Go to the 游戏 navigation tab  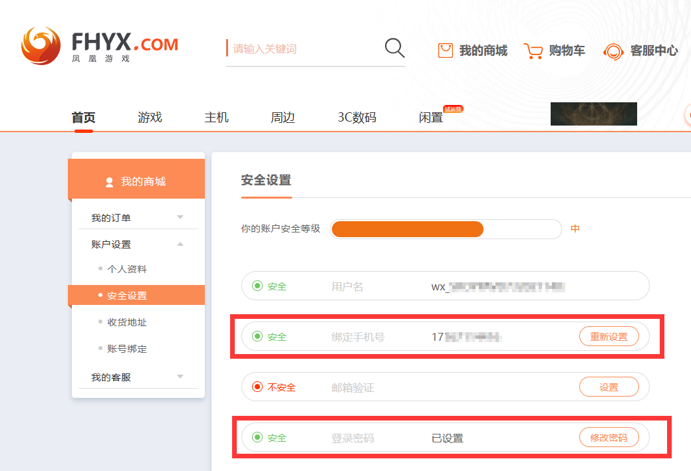pos(150,118)
